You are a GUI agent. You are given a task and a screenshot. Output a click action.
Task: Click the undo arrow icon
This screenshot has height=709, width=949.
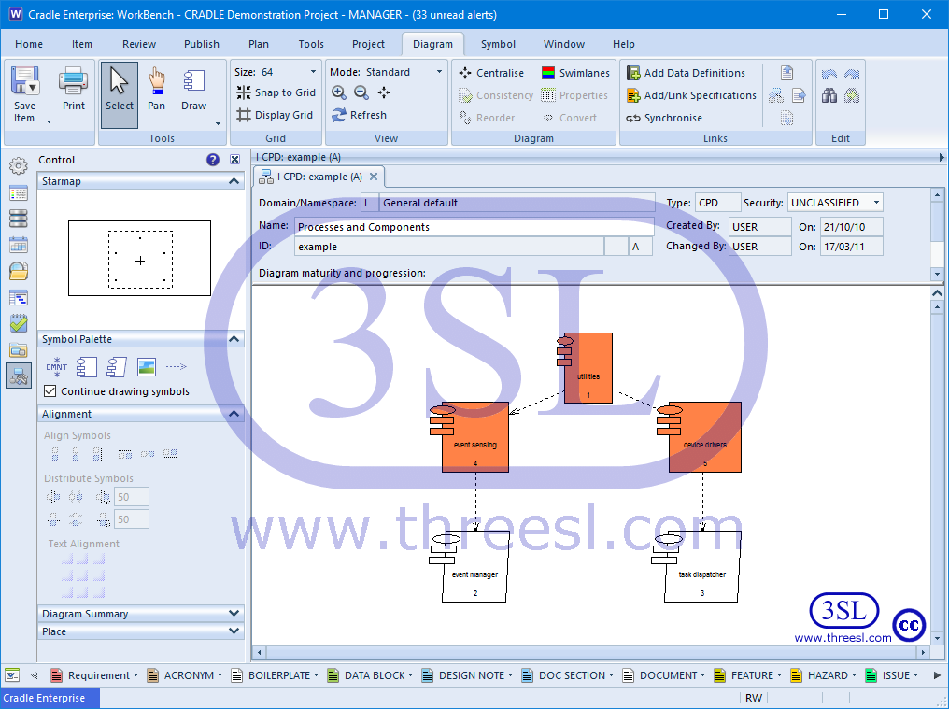[x=829, y=74]
